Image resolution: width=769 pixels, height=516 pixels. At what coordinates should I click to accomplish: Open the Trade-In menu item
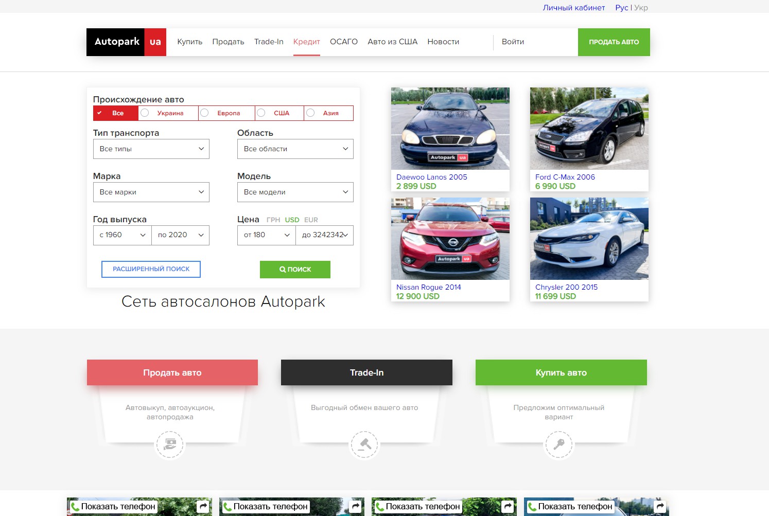269,42
